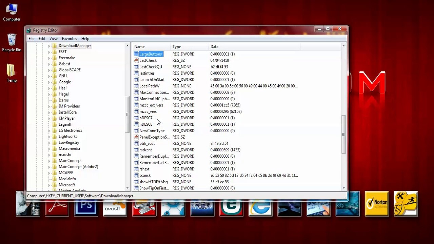The height and width of the screenshot is (244, 434).
Task: Click the radxcnt value icon
Action: tap(136, 150)
